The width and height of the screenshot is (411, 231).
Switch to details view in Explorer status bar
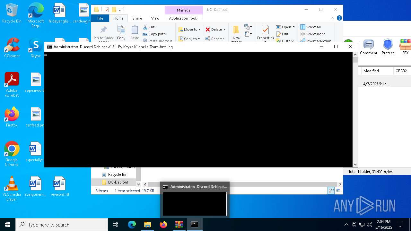click(x=331, y=191)
